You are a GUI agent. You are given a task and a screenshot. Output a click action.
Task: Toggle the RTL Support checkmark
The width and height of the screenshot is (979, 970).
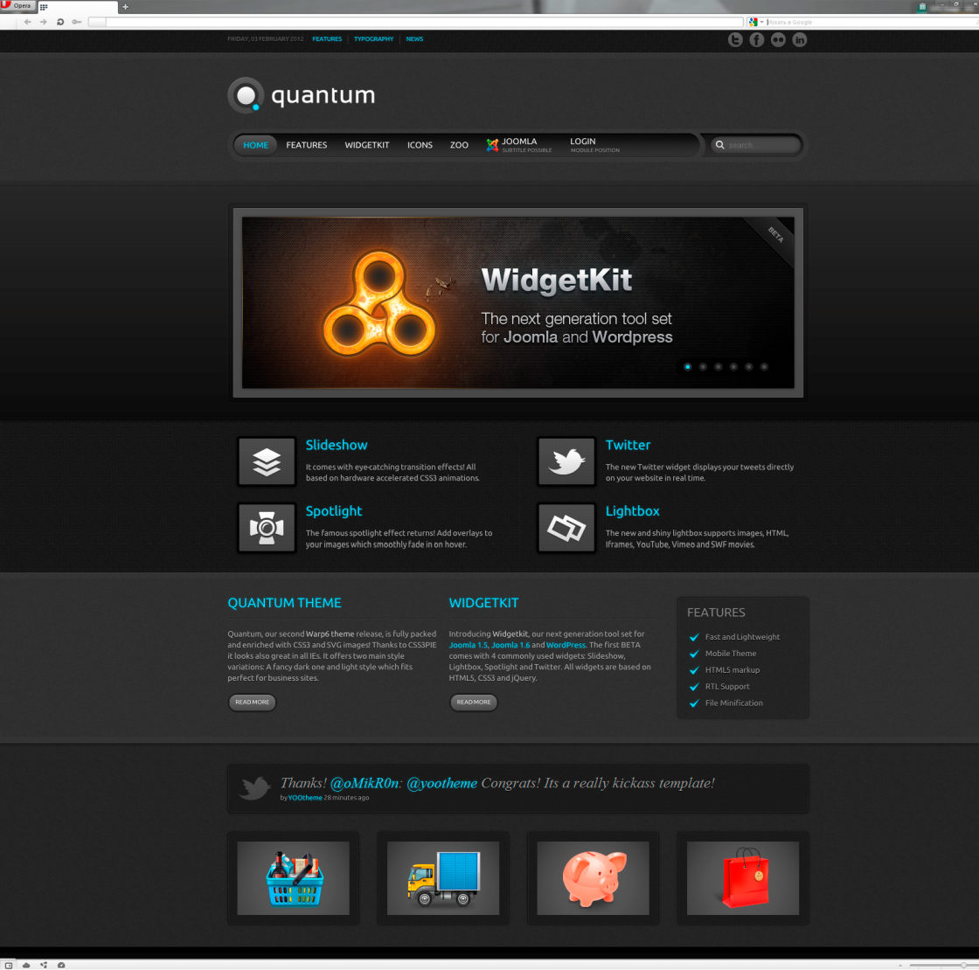(x=694, y=687)
